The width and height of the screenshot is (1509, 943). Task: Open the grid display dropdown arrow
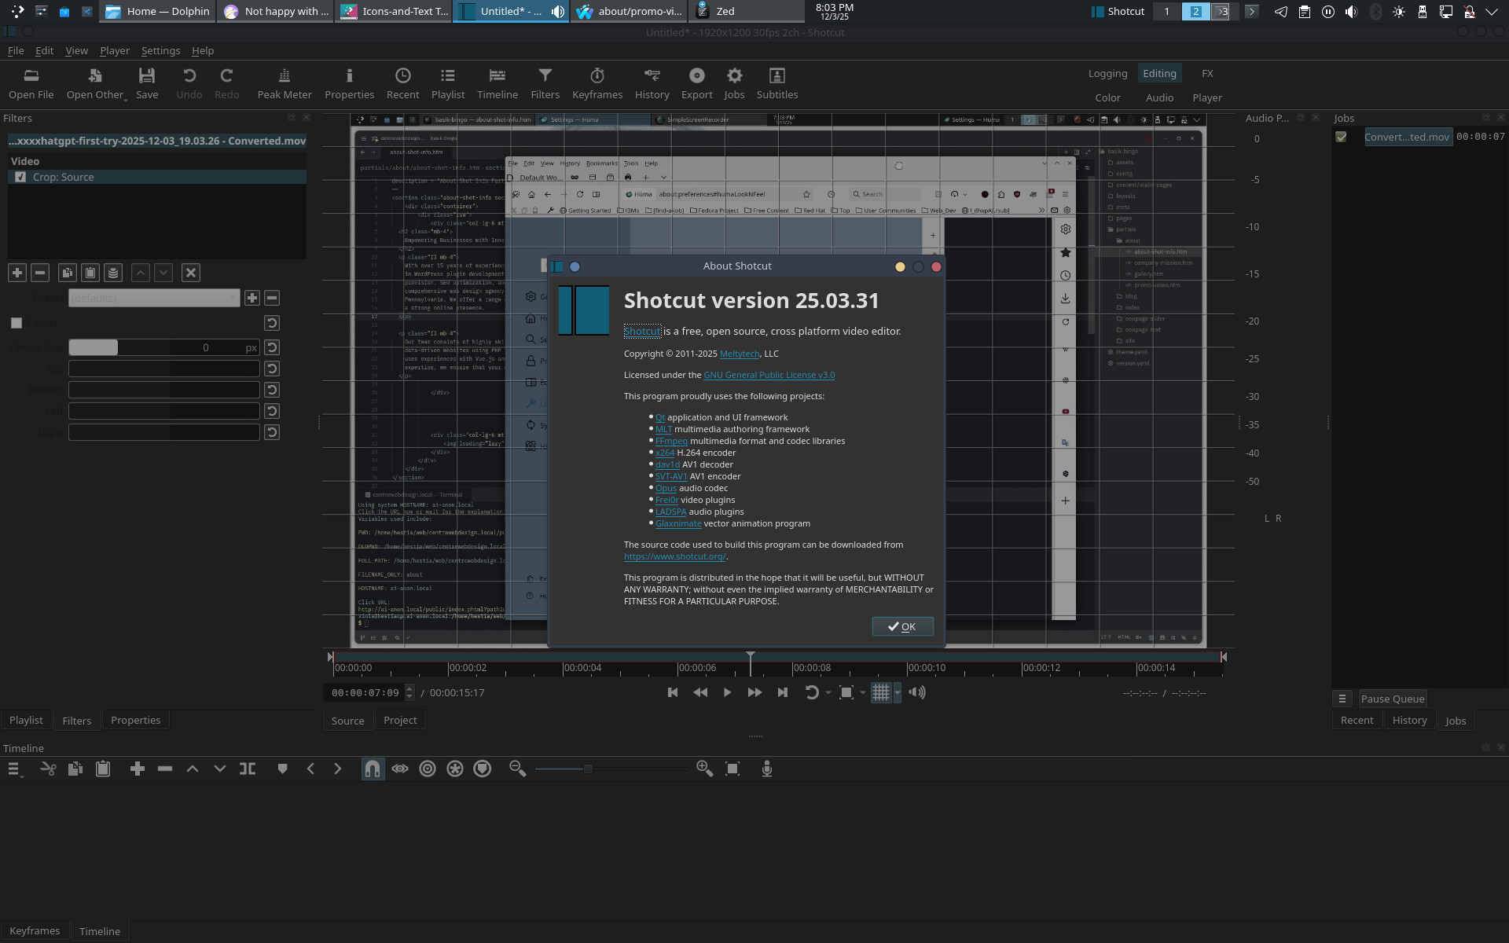point(898,693)
